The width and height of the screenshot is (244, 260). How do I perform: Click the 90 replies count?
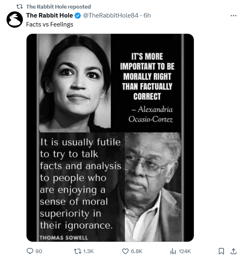pyautogui.click(x=39, y=251)
